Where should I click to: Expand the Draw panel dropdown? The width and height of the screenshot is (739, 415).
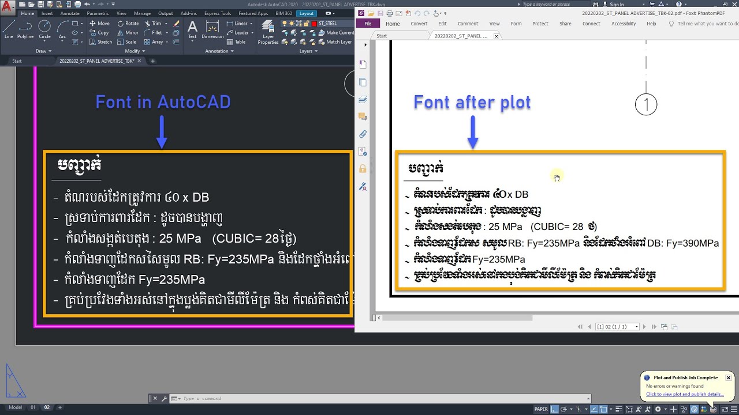tap(44, 51)
